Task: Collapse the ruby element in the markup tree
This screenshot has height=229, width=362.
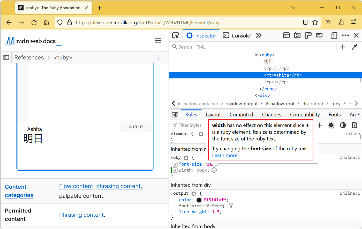Action: point(256,55)
